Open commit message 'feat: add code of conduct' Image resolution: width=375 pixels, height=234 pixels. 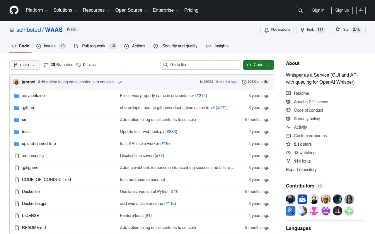(142, 180)
